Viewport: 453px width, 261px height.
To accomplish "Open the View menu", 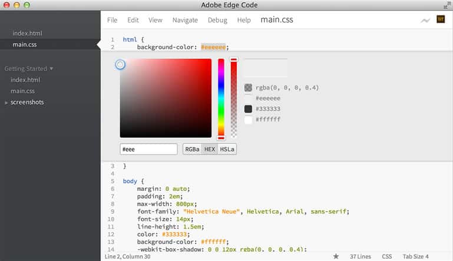I will (x=156, y=20).
